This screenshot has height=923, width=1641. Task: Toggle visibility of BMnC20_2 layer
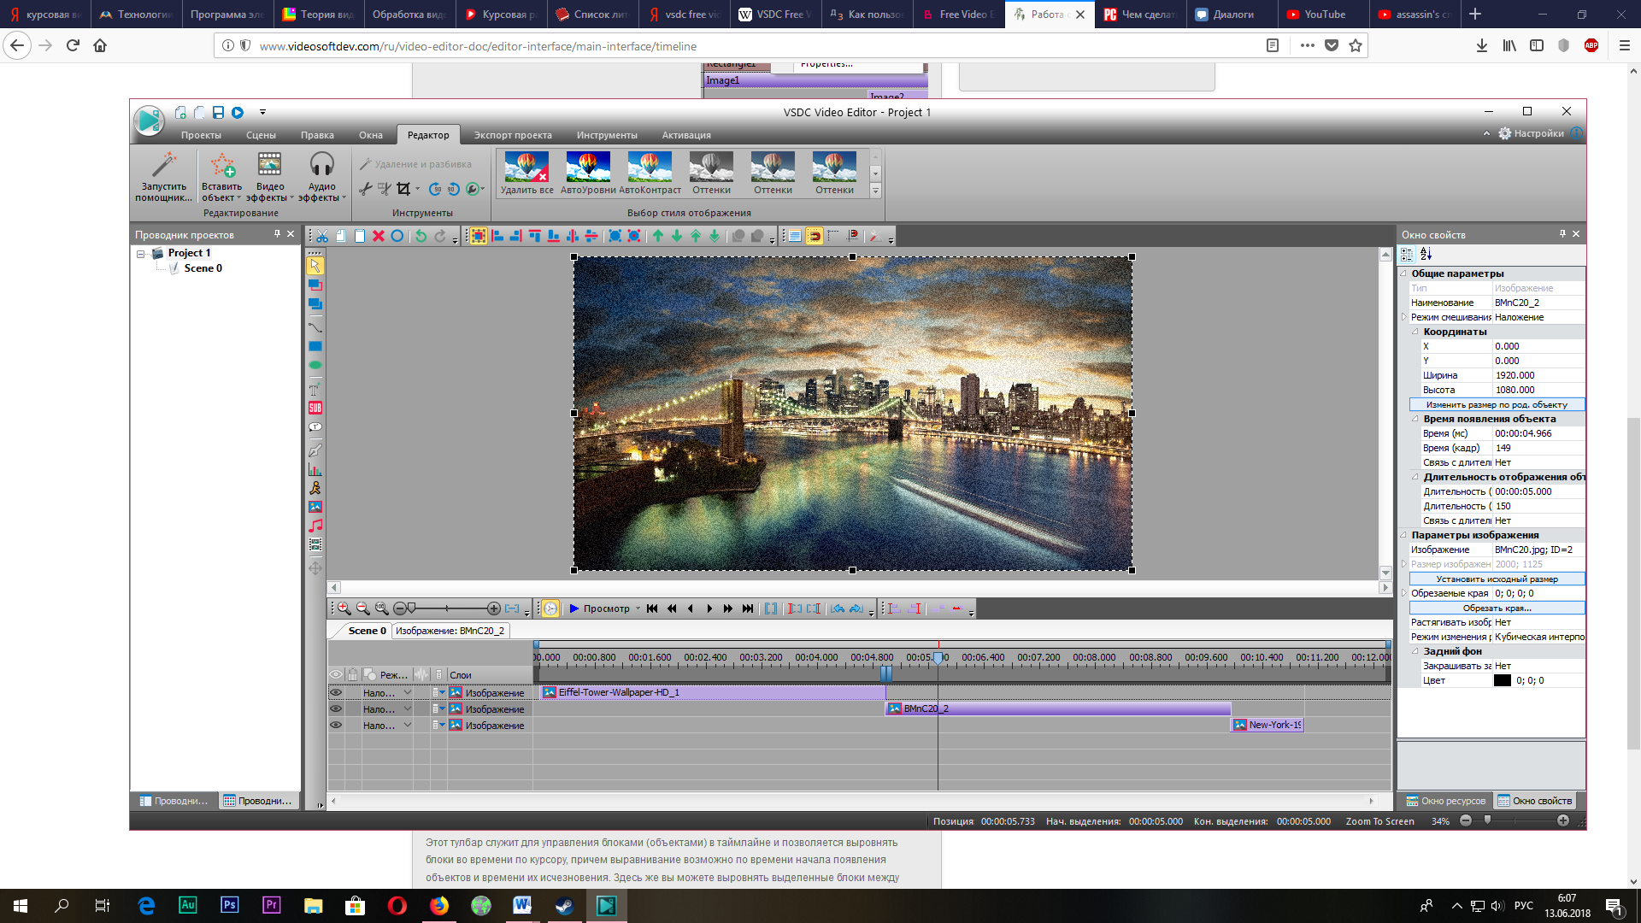pyautogui.click(x=336, y=709)
